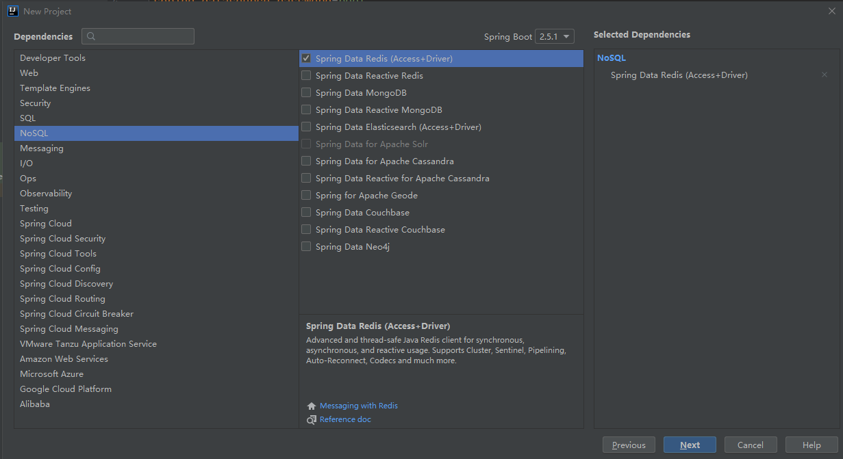This screenshot has height=459, width=843.
Task: Open the Reference doc link
Action: pyautogui.click(x=345, y=420)
